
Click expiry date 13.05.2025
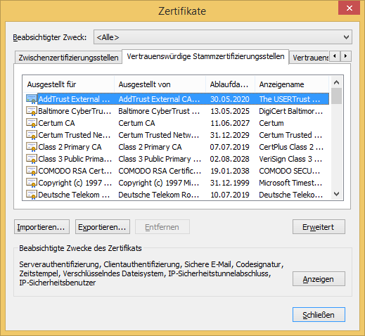click(230, 111)
